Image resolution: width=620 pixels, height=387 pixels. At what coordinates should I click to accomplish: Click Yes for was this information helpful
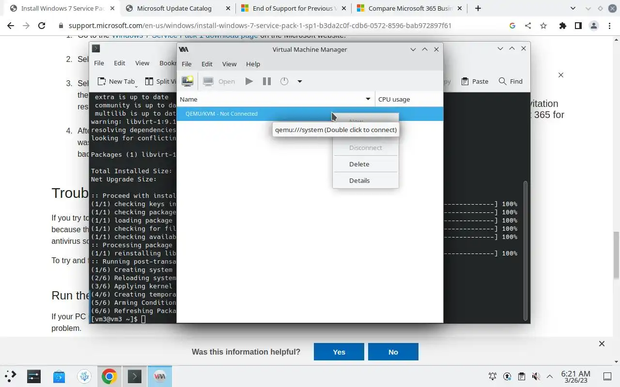[339, 352]
